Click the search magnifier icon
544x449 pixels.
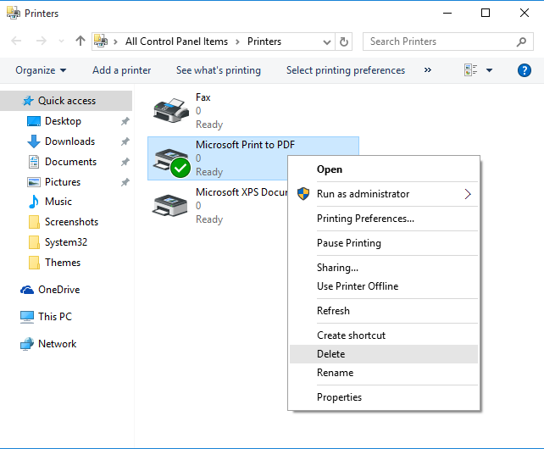click(521, 42)
